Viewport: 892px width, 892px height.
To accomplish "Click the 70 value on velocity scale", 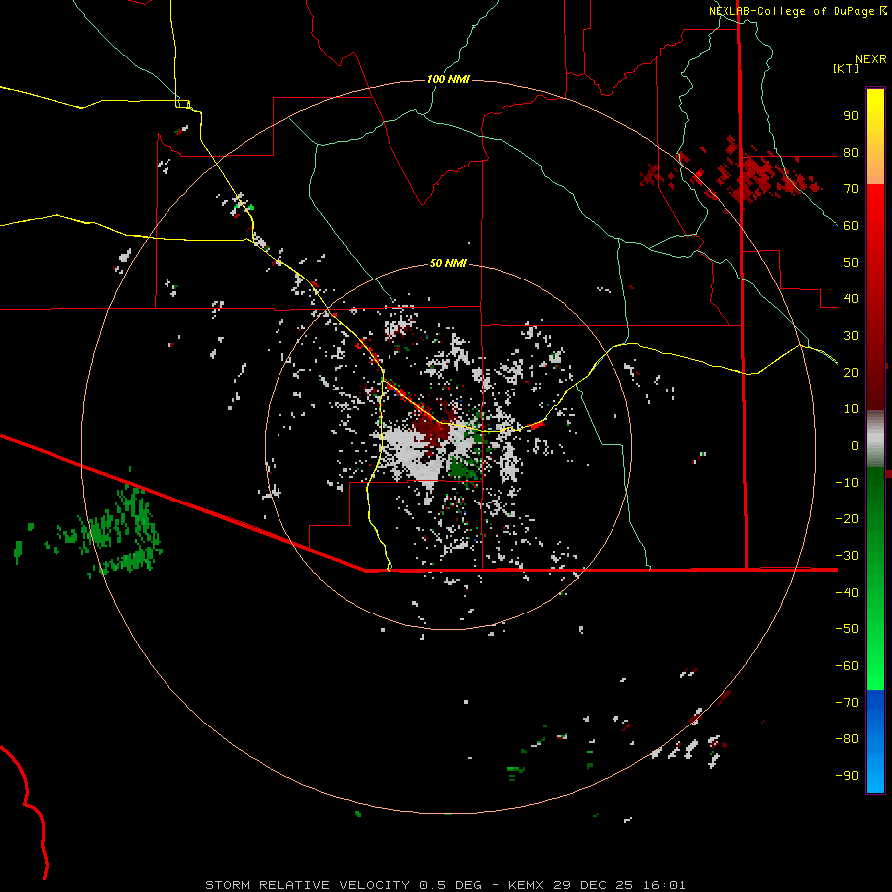I will point(851,189).
